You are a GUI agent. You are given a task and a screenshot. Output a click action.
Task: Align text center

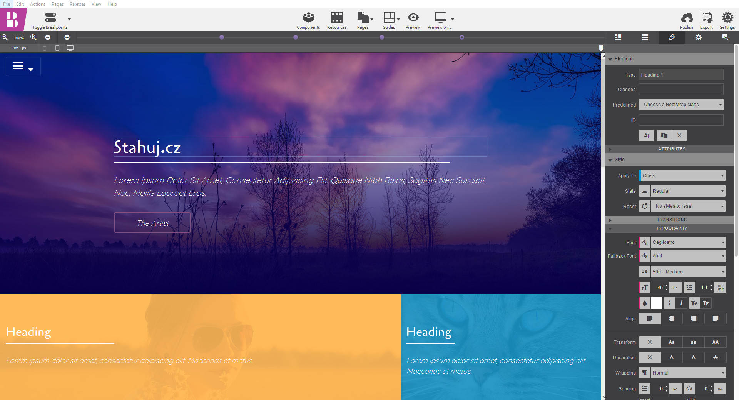point(672,318)
